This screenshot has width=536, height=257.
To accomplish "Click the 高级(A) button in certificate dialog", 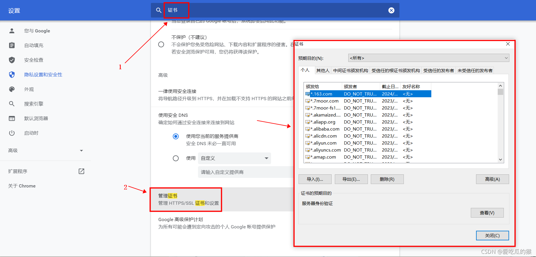I will tap(492, 179).
